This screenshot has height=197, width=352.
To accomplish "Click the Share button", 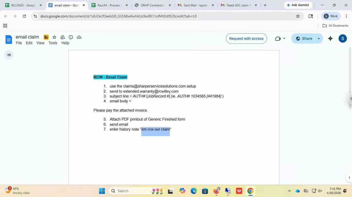I will [x=304, y=38].
